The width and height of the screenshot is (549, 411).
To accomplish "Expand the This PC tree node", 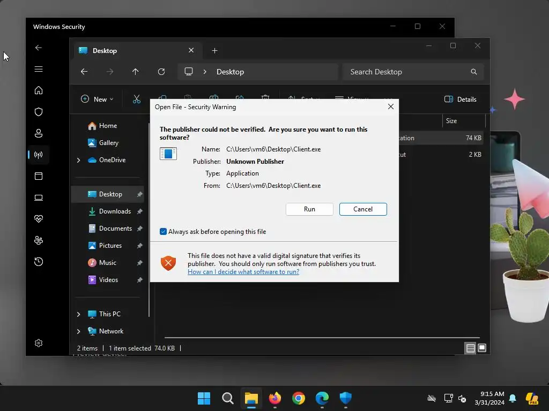I will (78, 314).
